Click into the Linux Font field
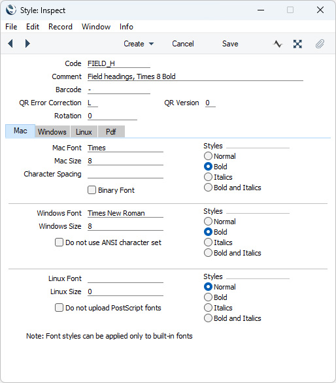The width and height of the screenshot is (336, 383). tap(126, 278)
